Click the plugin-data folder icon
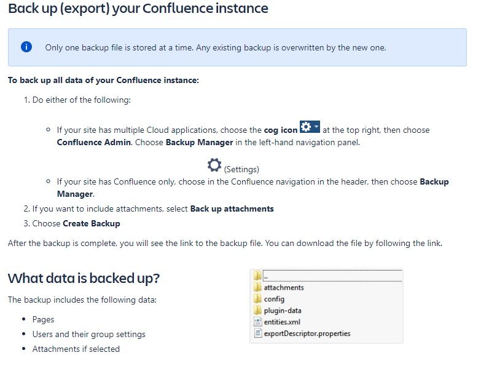This screenshot has width=497, height=374. point(257,310)
